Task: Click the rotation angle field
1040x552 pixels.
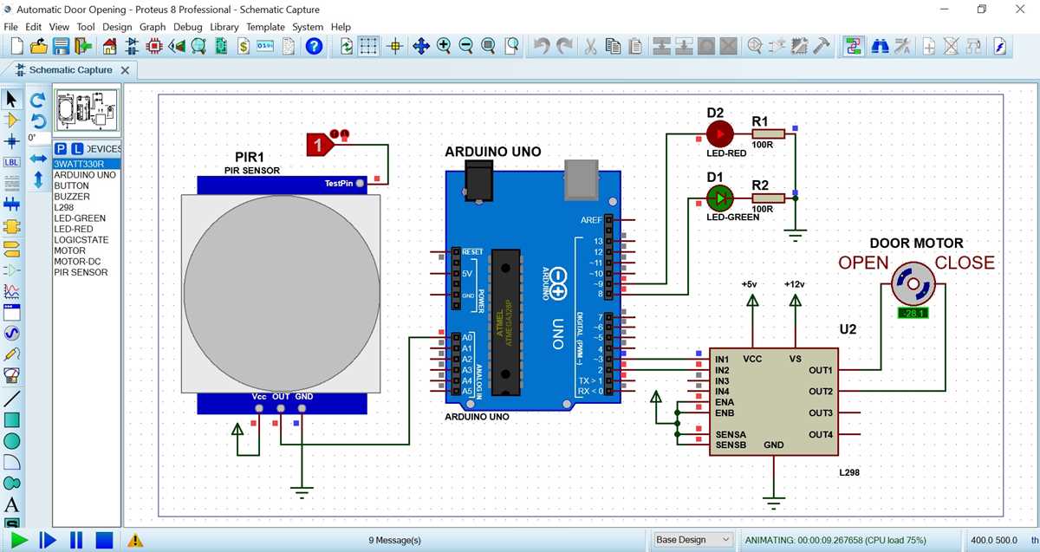Action: pos(38,138)
